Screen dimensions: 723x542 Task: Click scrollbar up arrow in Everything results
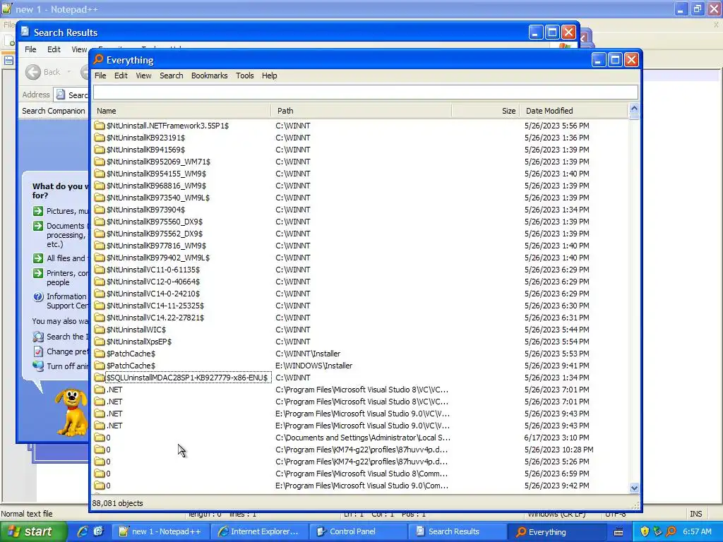pos(634,109)
